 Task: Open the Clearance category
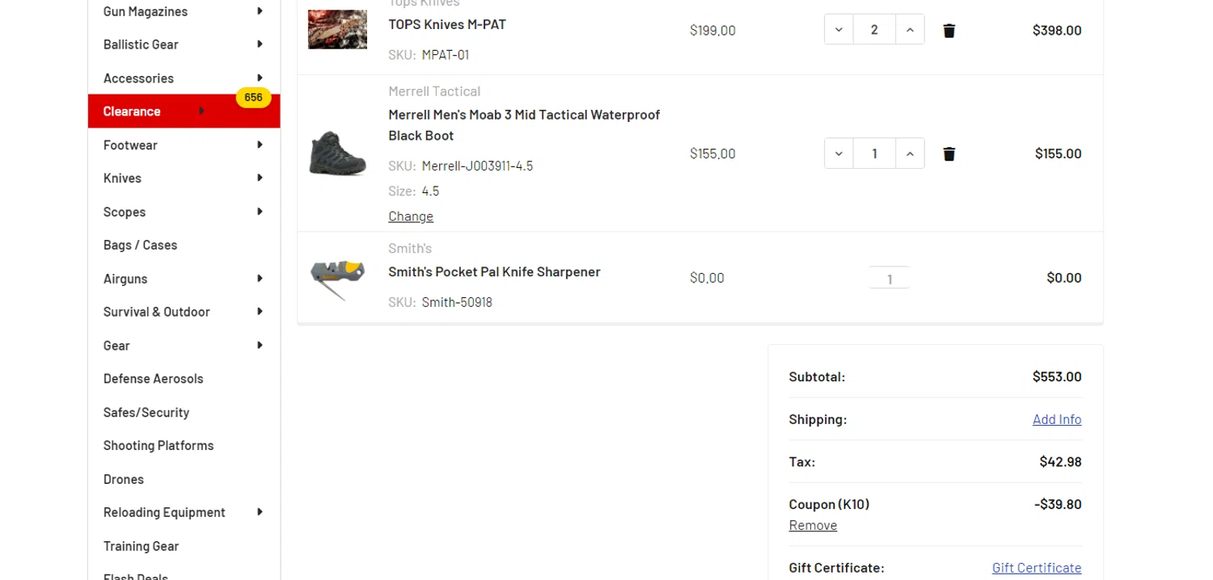point(132,111)
